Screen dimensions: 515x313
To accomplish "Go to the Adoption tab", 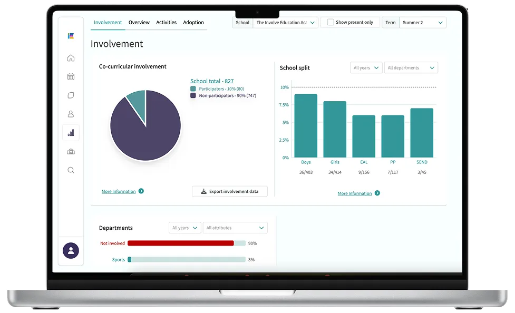I will pyautogui.click(x=193, y=23).
